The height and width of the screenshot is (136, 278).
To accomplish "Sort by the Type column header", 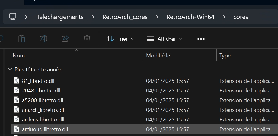I will (247, 56).
